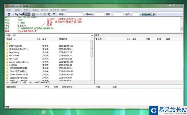Expand the 远程 remote path dropdown
Screen dimensions: 187x115
(x=181, y=36)
